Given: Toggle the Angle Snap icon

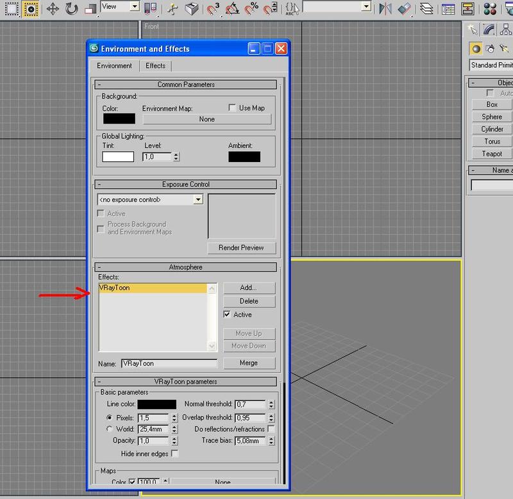Looking at the screenshot, I should pyautogui.click(x=232, y=9).
